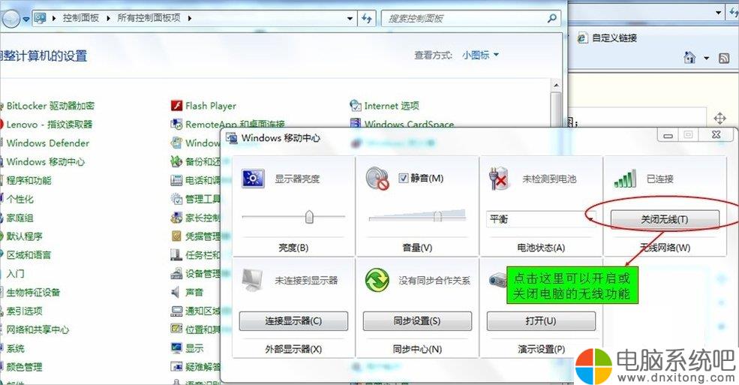Image resolution: width=739 pixels, height=385 pixels.
Task: Open the back button history dropdown arrow
Action: [26, 19]
